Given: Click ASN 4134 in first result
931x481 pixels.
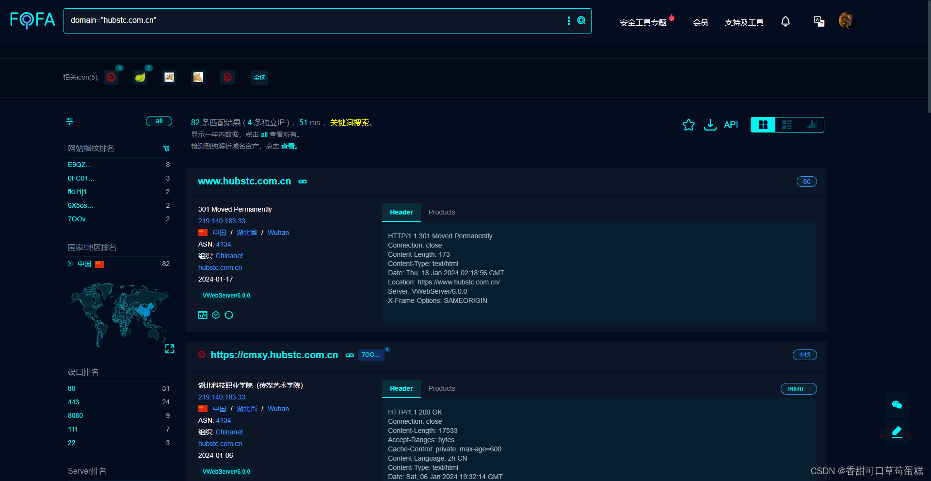Looking at the screenshot, I should (x=224, y=244).
